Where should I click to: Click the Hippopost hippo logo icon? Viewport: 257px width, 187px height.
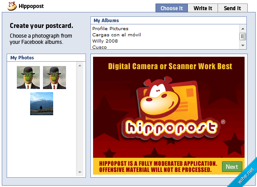tap(12, 6)
